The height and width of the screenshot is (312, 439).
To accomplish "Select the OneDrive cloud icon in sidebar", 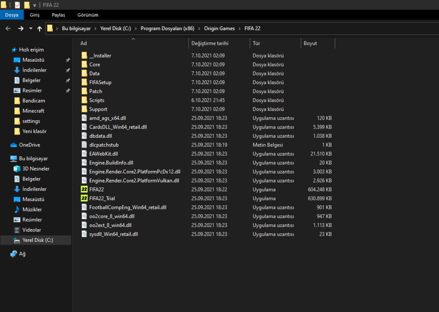I will tap(14, 145).
